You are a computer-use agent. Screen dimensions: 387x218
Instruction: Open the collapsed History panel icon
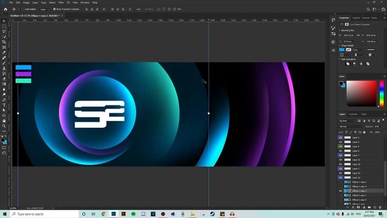[x=333, y=20]
